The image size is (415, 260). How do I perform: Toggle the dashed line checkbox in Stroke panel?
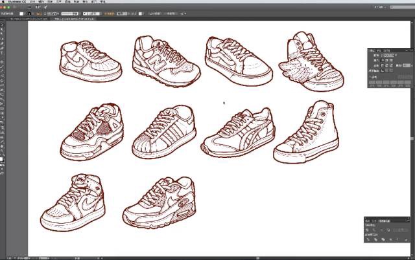[x=370, y=77]
